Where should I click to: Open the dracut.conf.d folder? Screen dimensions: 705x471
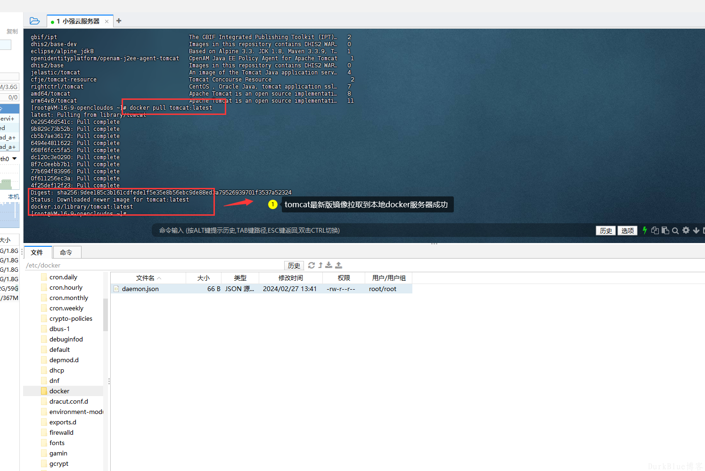click(x=69, y=401)
